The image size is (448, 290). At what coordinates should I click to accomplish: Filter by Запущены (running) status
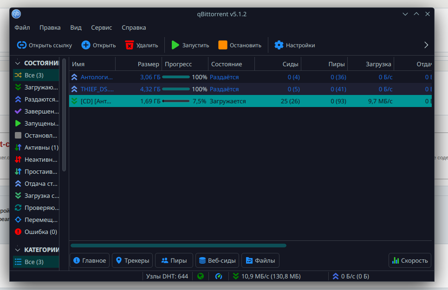click(x=36, y=123)
